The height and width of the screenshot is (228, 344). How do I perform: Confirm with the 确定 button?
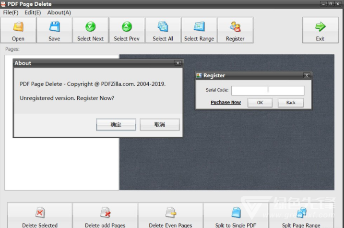click(x=116, y=125)
